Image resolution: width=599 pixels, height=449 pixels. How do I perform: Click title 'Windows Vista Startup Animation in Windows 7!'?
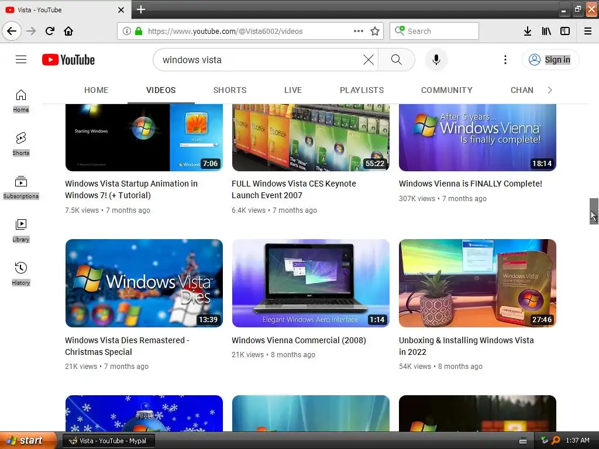(x=132, y=189)
